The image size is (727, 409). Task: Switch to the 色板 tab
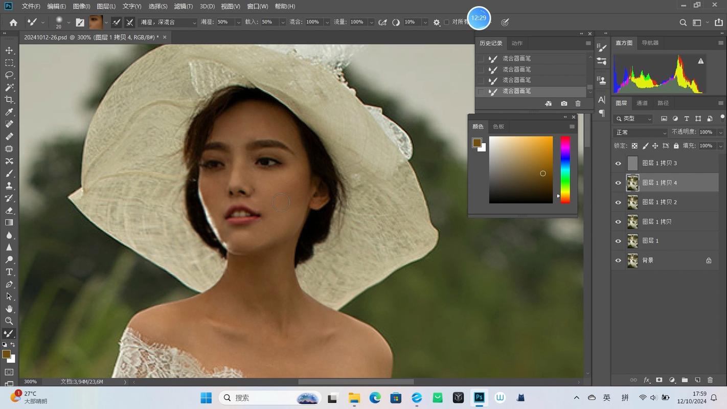click(498, 126)
